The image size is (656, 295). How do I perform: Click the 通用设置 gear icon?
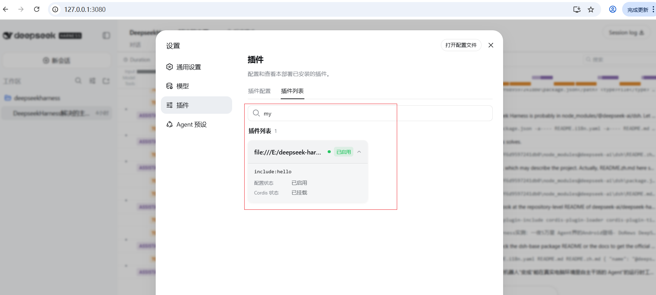point(170,67)
